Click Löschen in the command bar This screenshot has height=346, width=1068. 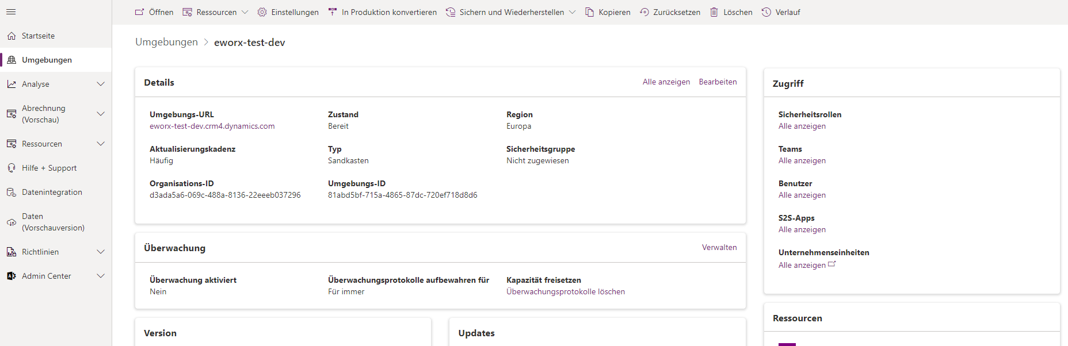(x=731, y=12)
